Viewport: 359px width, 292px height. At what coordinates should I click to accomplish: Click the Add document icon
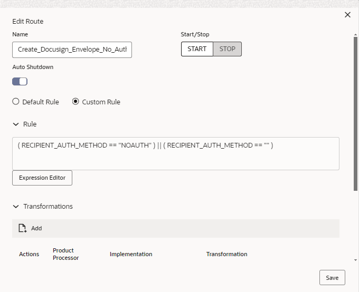coord(22,228)
